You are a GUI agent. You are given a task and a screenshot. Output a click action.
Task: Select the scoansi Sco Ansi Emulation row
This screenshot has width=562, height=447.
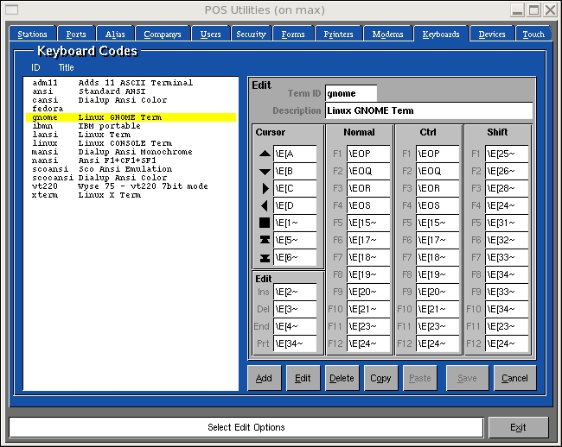coord(131,169)
